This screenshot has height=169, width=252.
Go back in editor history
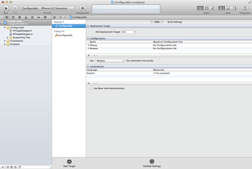[x=60, y=17]
